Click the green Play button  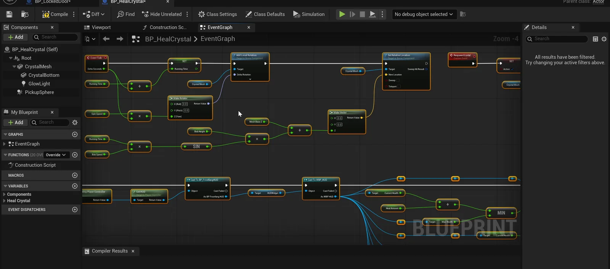coord(342,14)
